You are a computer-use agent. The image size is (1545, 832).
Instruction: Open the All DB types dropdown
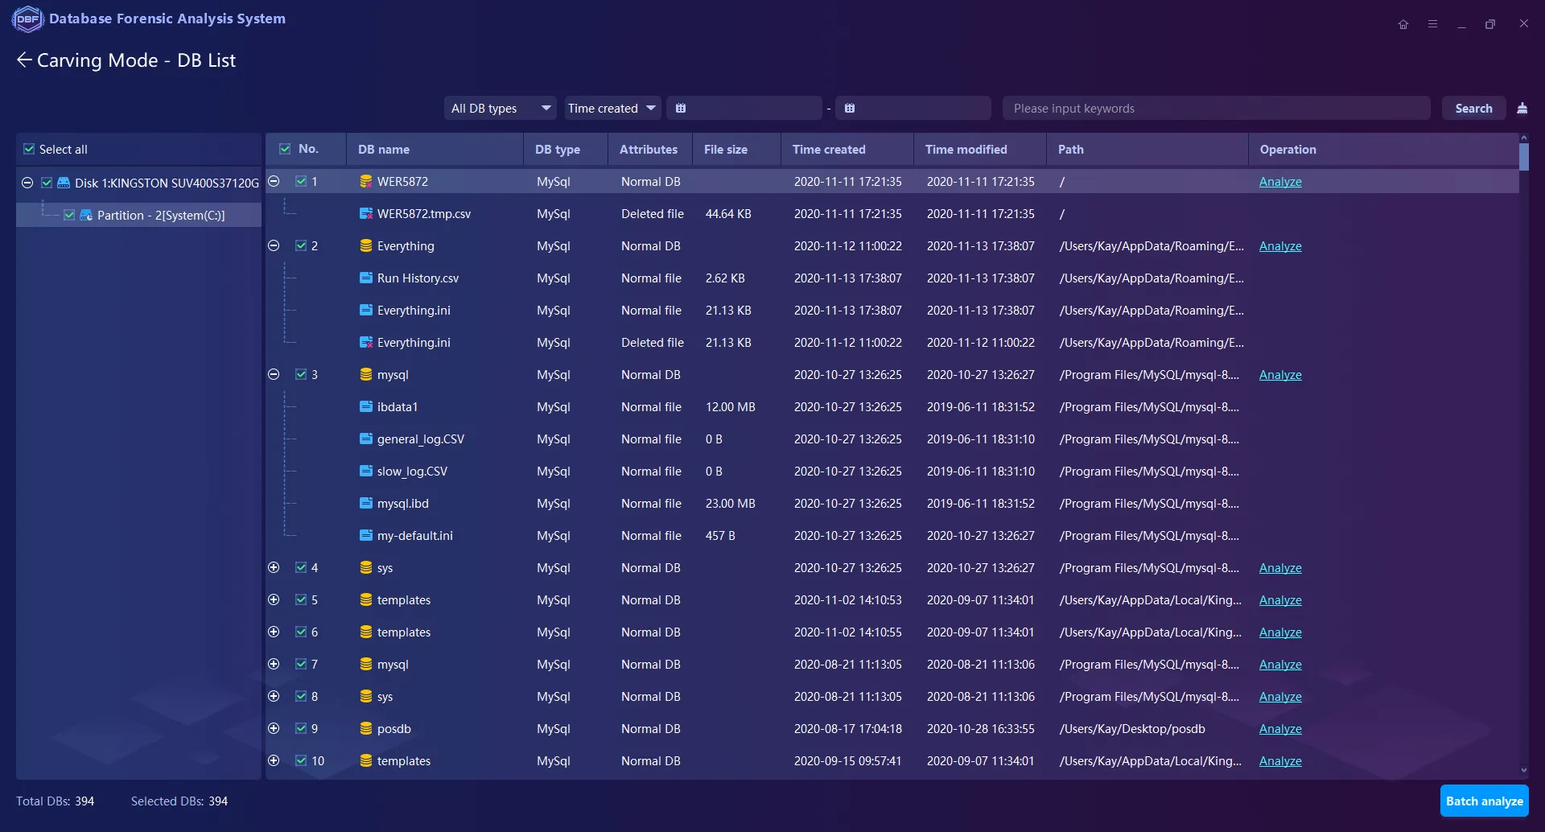pyautogui.click(x=500, y=109)
